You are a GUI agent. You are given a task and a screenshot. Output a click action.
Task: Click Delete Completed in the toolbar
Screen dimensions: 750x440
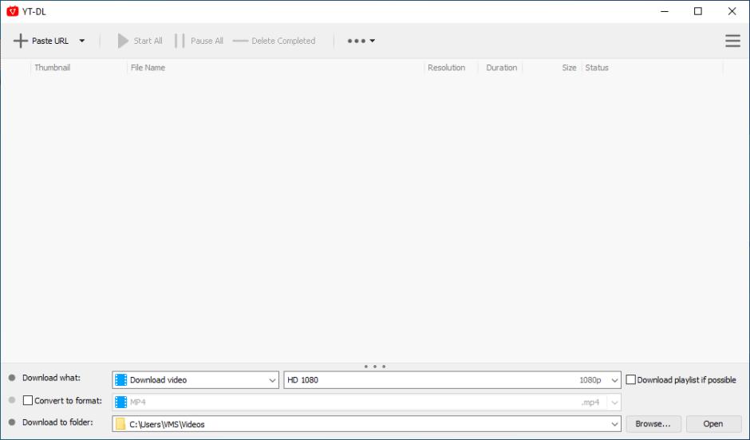pyautogui.click(x=274, y=41)
